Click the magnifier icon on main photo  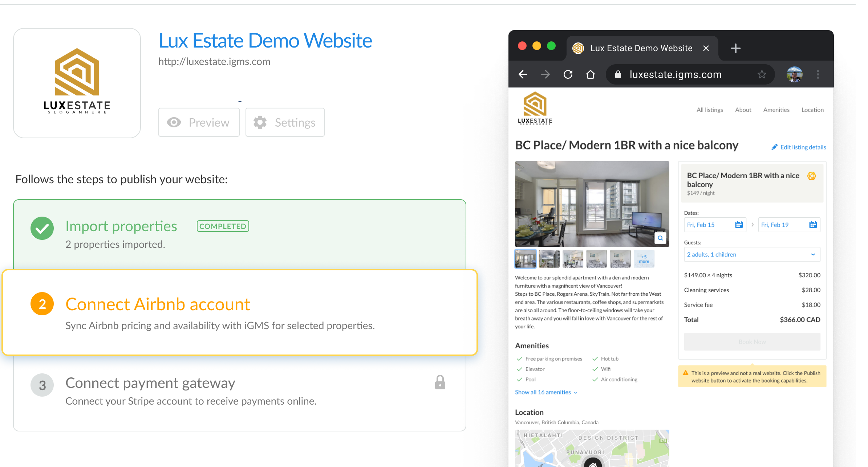tap(660, 238)
